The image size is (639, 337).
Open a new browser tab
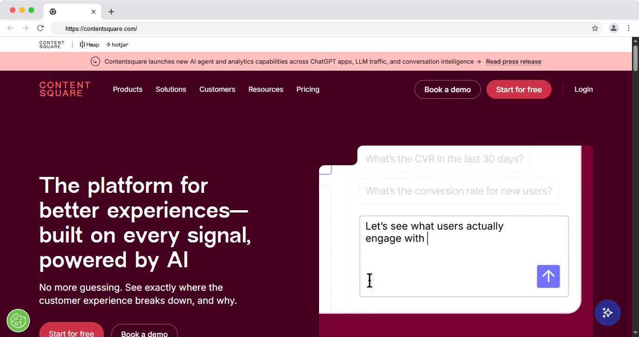tap(111, 12)
